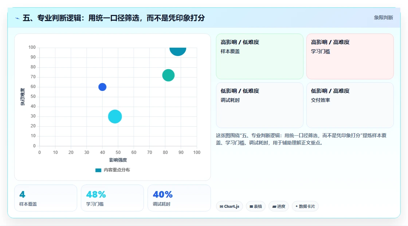Click the description paragraph starting 这张图围绕
Image resolution: width=408 pixels, height=226 pixels.
(301, 139)
